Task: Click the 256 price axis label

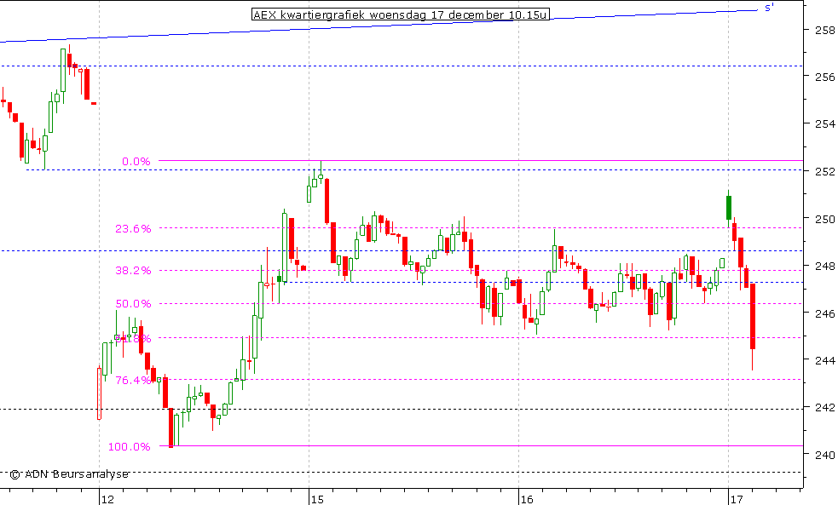Action: pos(824,77)
